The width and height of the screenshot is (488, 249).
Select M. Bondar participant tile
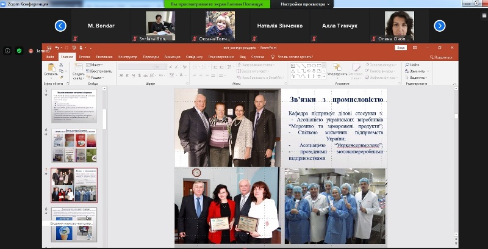(x=101, y=26)
